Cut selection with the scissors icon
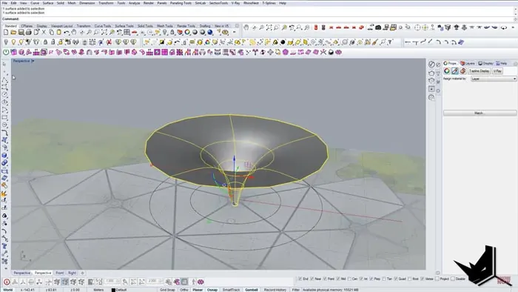518x292 pixels. [x=44, y=33]
